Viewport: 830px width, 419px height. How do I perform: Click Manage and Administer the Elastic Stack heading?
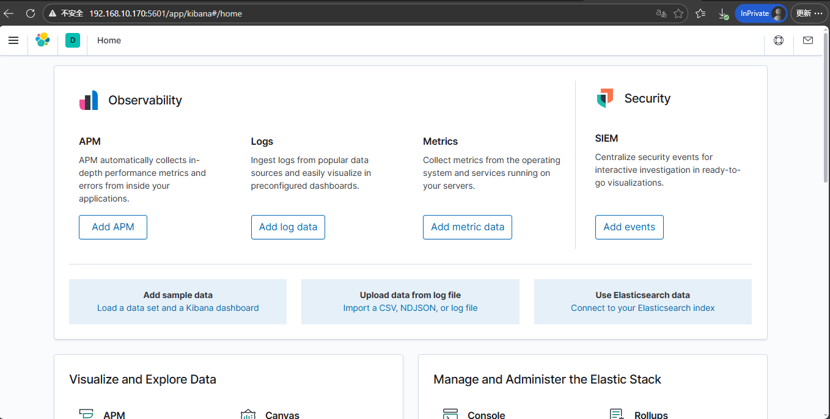pos(547,379)
